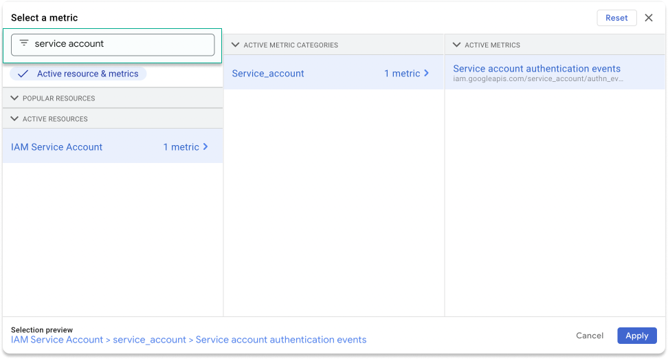Click the '1 metric' count for IAM Service Account
Viewport: 668px width, 359px height.
[181, 147]
